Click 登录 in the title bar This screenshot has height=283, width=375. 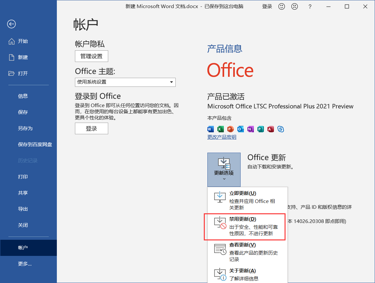tap(267, 6)
